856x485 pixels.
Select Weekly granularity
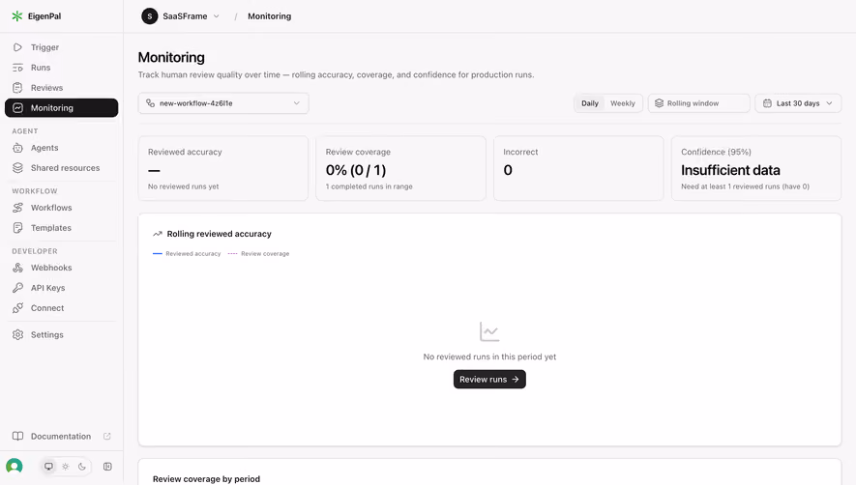[622, 103]
